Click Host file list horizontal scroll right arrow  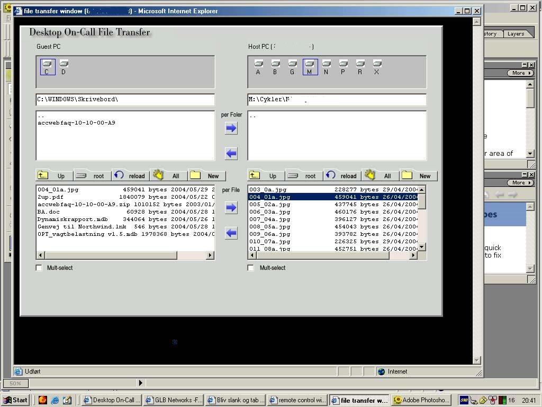coord(413,255)
